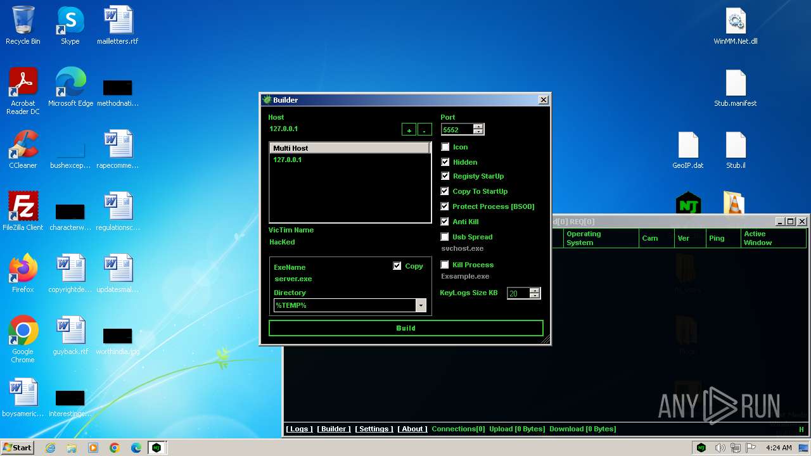
Task: Open the Skype desktop shortcut
Action: point(70,25)
